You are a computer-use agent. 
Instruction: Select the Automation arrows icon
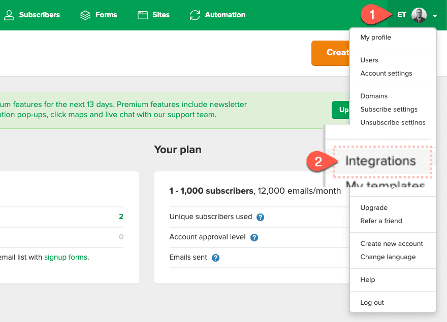195,15
